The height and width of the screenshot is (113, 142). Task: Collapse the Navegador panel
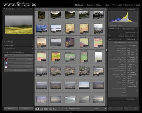[5, 9]
